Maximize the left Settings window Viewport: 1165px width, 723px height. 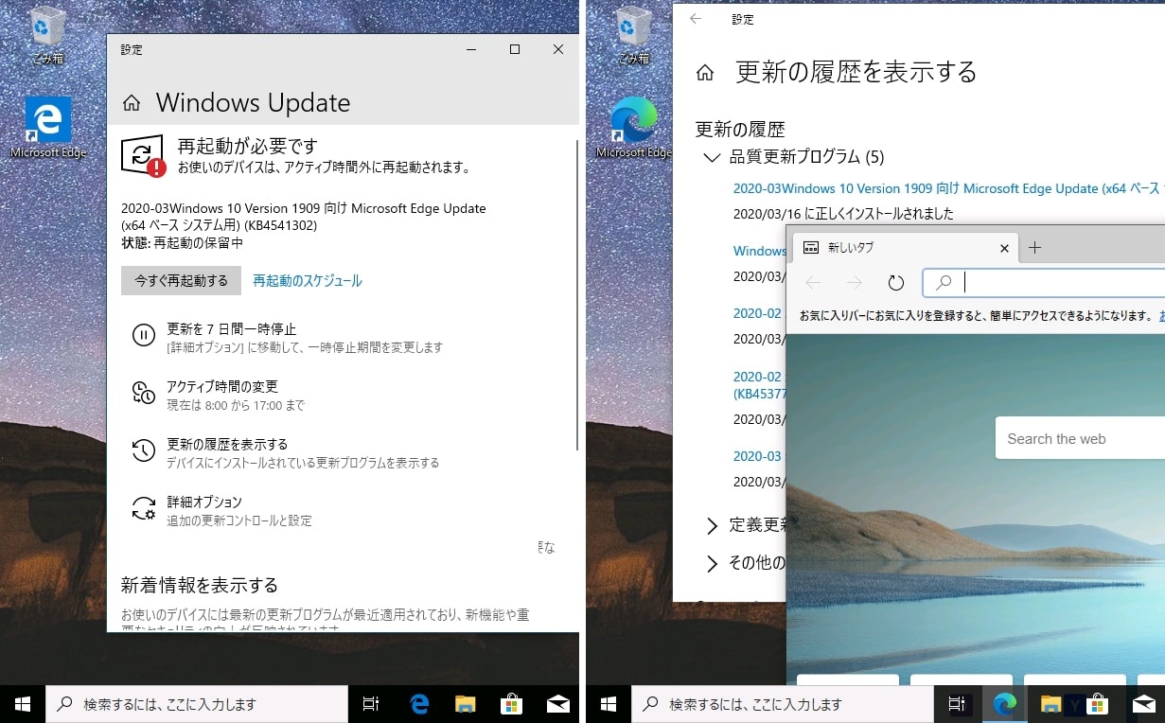click(x=515, y=49)
